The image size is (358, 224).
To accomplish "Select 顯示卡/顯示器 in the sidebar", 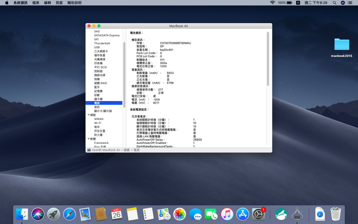I will [103, 111].
